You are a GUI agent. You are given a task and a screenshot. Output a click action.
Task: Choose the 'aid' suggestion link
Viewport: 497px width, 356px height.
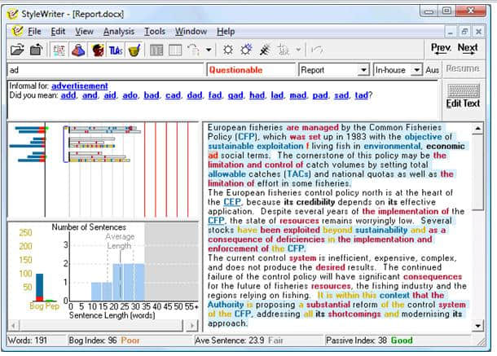point(110,95)
